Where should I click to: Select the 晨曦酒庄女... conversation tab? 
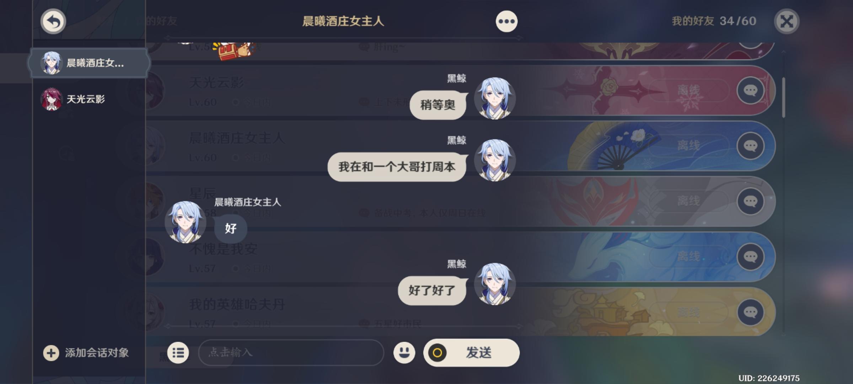point(90,63)
